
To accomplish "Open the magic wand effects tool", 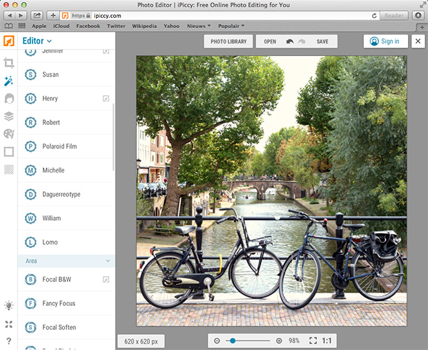I will tap(9, 81).
